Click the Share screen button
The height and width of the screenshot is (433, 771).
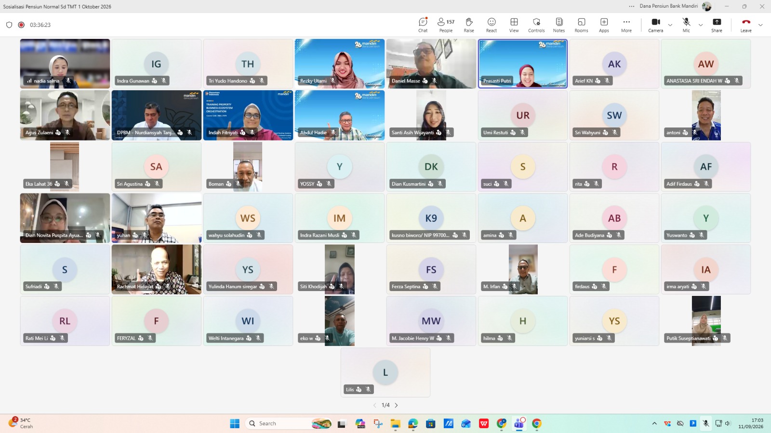pyautogui.click(x=717, y=25)
